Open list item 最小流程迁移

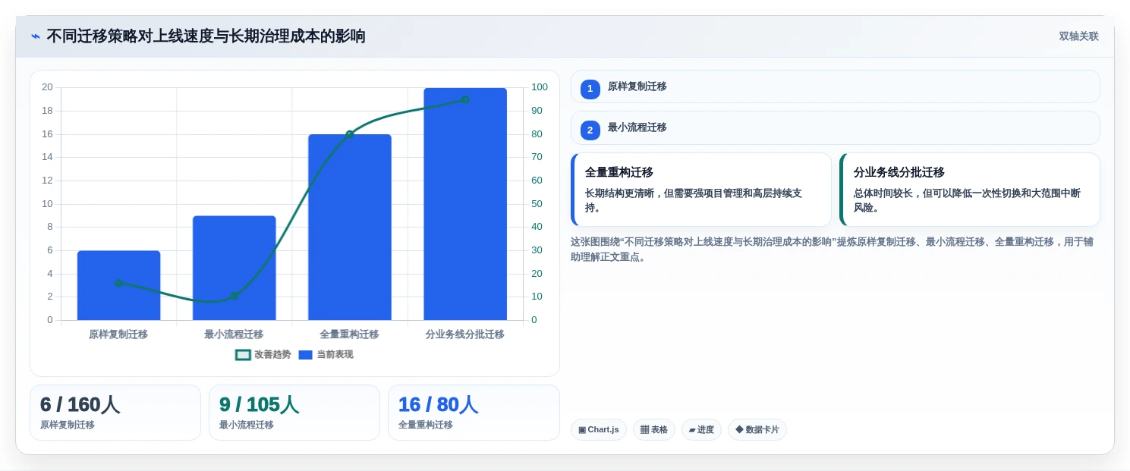(x=835, y=127)
